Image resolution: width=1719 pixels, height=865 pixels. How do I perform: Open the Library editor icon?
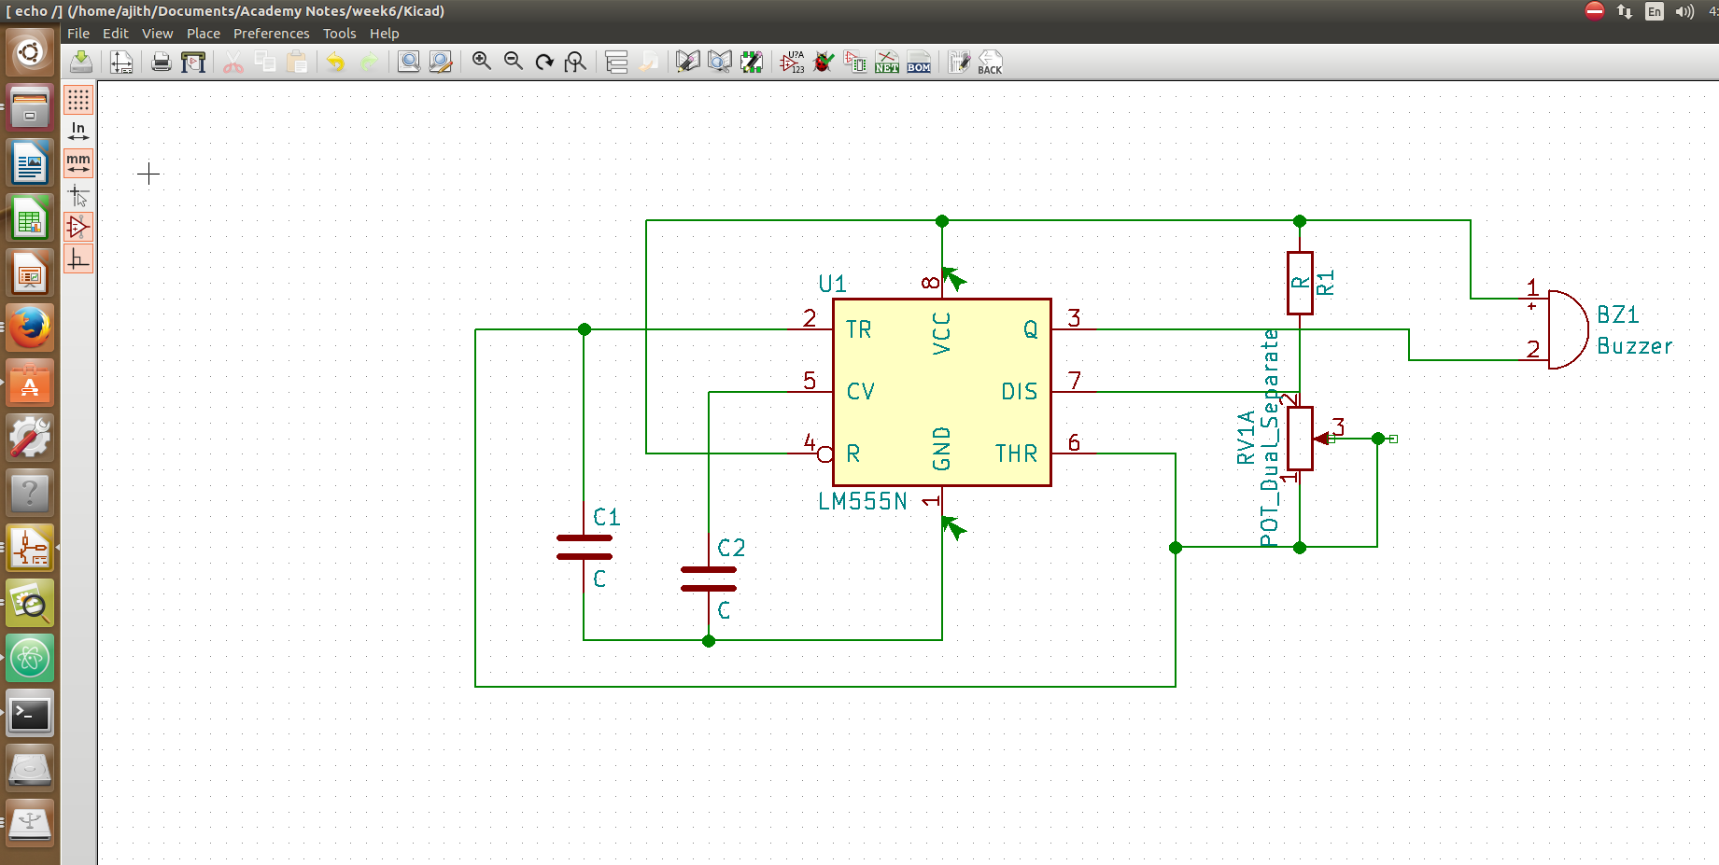pos(688,62)
